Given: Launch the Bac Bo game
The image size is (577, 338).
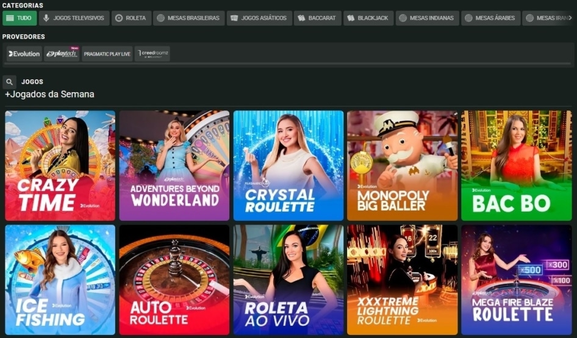Looking at the screenshot, I should (x=516, y=166).
